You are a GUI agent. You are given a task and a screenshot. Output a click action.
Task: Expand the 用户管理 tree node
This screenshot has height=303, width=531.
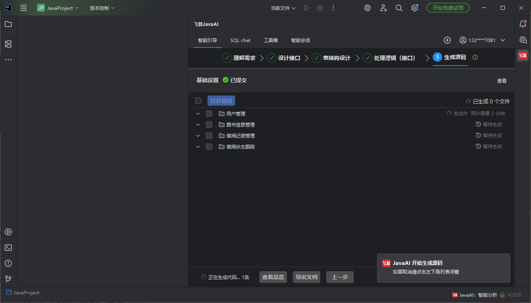click(x=198, y=114)
